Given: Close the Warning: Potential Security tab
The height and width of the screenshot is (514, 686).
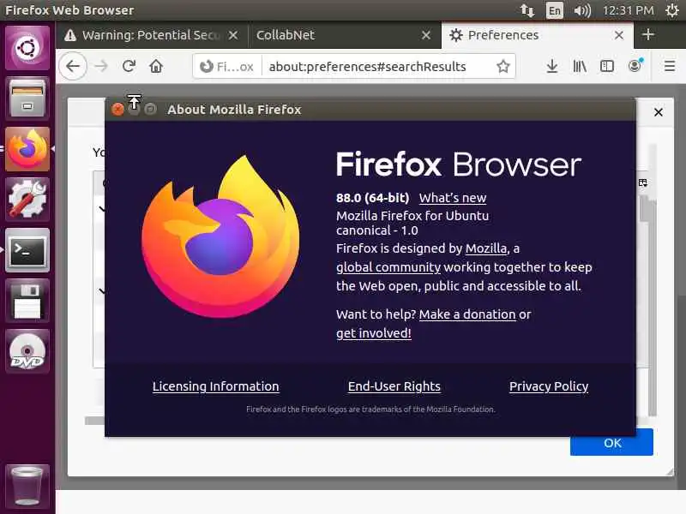Looking at the screenshot, I should click(233, 35).
